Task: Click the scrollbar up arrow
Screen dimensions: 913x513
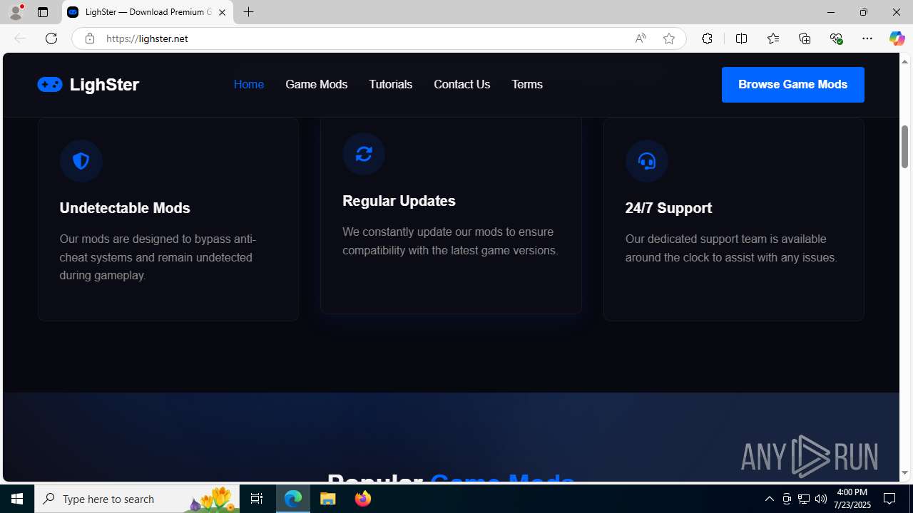Action: tap(904, 61)
